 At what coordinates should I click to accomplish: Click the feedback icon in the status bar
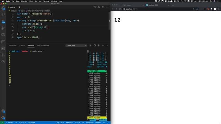pos(104,123)
